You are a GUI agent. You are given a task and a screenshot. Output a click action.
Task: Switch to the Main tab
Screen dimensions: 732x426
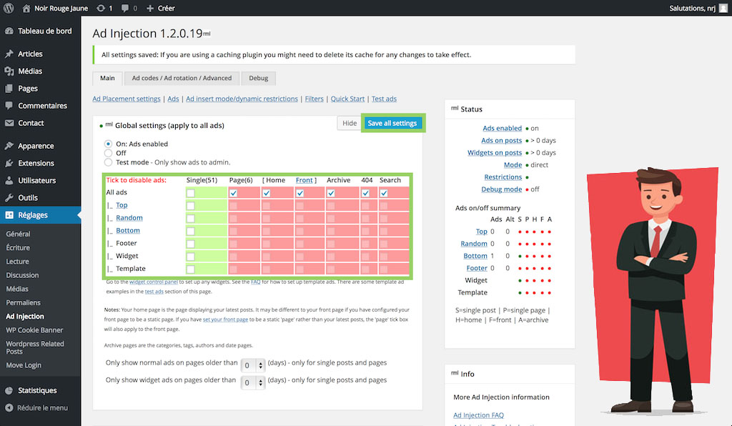tap(107, 78)
